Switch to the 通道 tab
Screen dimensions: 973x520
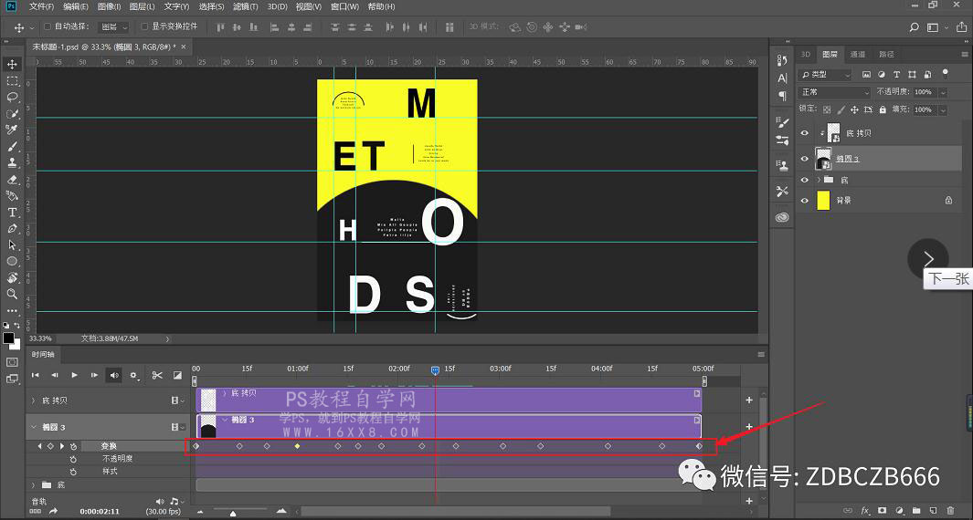857,55
